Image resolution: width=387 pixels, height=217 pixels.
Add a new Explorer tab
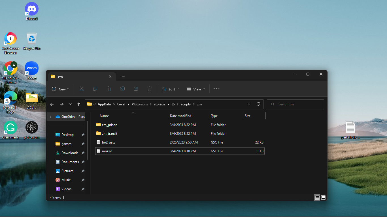pyautogui.click(x=123, y=77)
